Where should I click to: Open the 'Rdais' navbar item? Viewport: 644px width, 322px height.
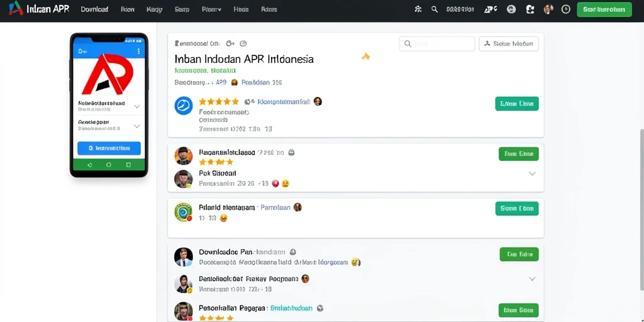269,9
